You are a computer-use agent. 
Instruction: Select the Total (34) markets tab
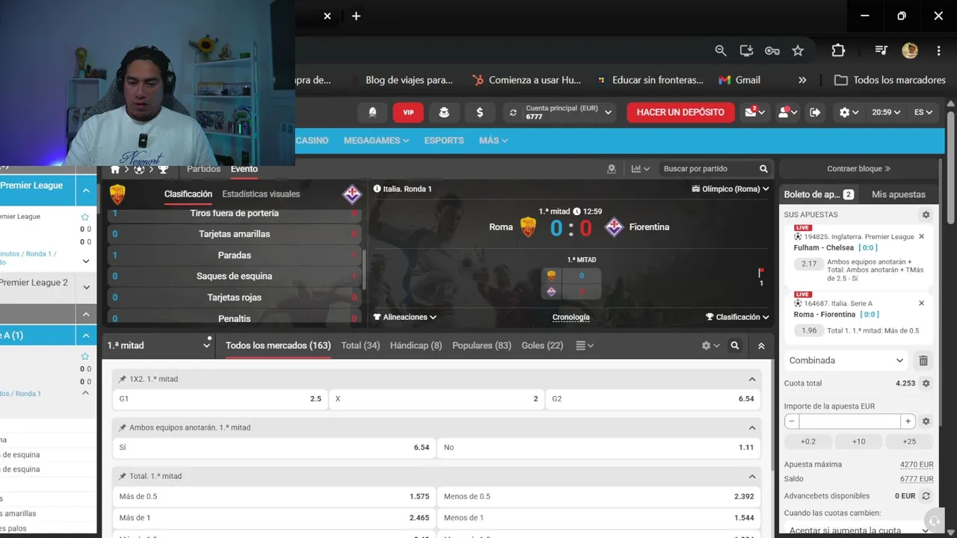(x=360, y=345)
